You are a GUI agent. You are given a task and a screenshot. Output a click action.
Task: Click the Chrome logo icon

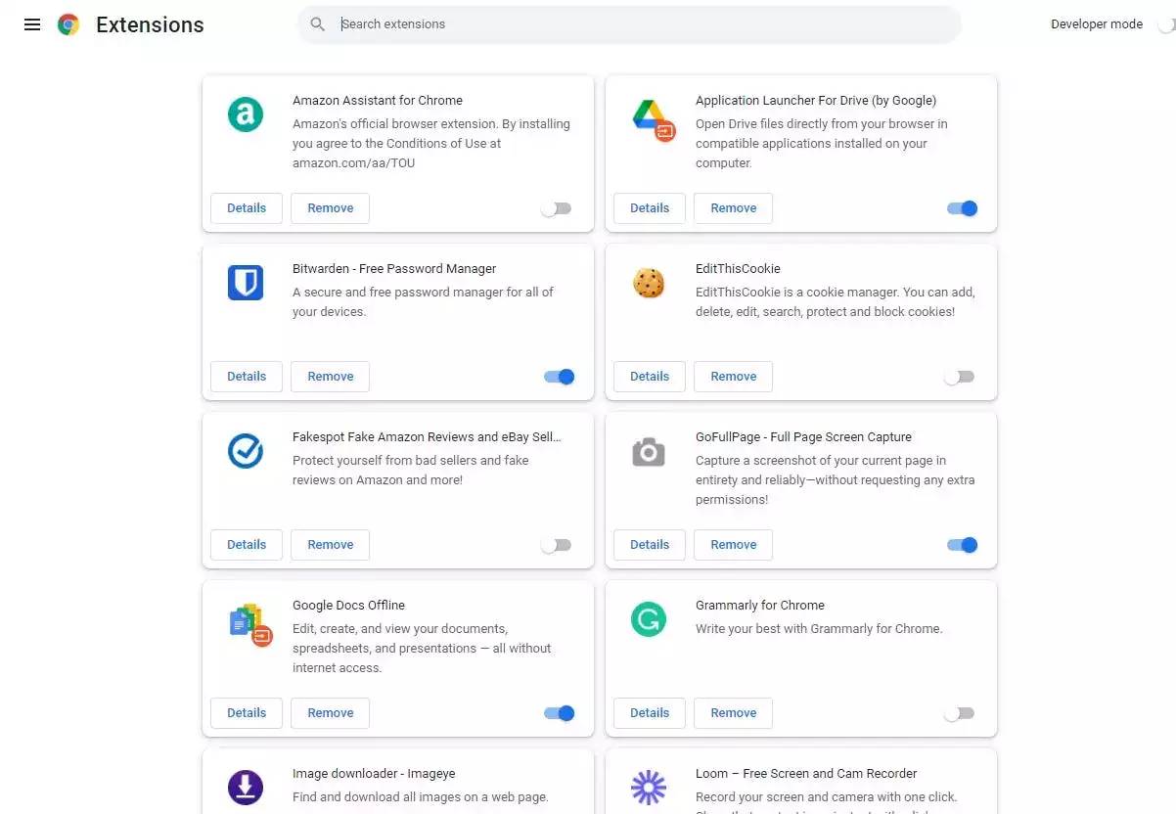(68, 24)
